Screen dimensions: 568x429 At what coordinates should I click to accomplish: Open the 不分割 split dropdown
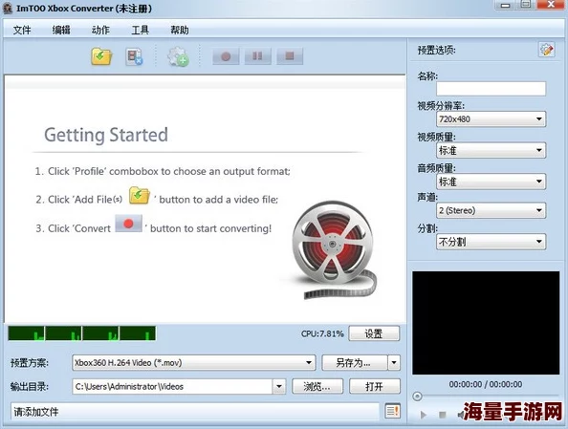click(x=491, y=242)
